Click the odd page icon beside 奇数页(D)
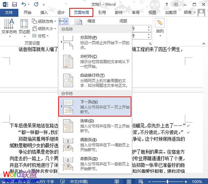208x184 pixels. tap(68, 164)
